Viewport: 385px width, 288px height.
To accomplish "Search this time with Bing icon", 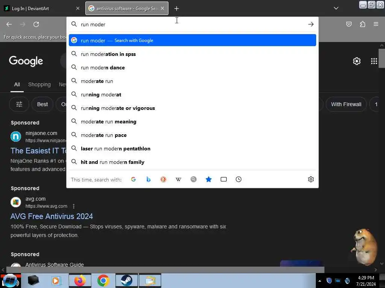I will (148, 179).
